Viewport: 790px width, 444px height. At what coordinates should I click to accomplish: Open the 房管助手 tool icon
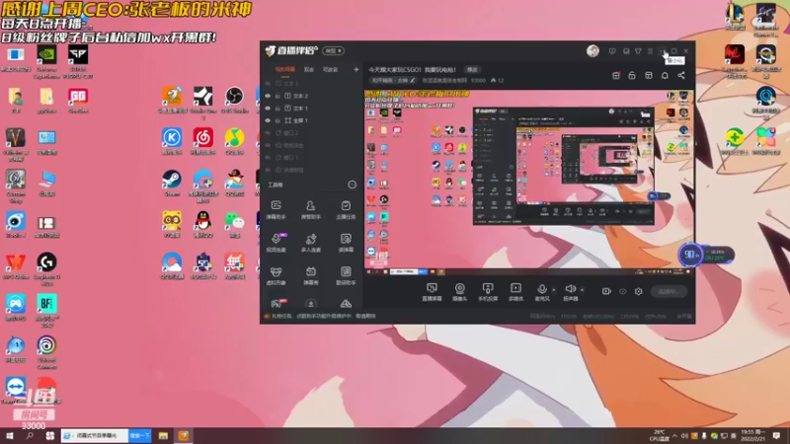(310, 209)
